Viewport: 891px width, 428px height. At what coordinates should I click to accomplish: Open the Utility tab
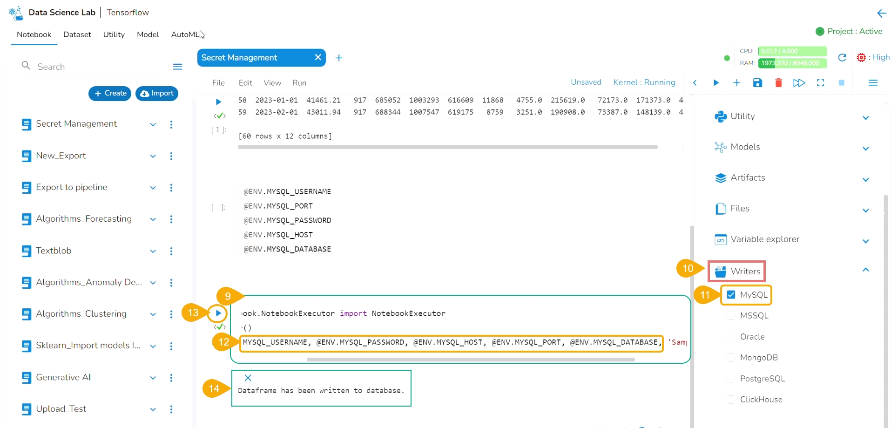pos(114,34)
